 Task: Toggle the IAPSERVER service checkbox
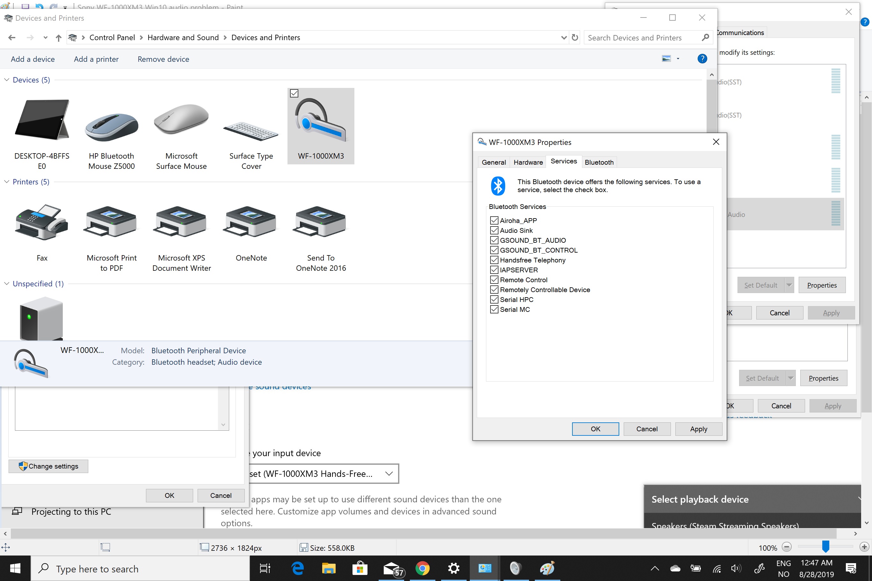(x=494, y=270)
